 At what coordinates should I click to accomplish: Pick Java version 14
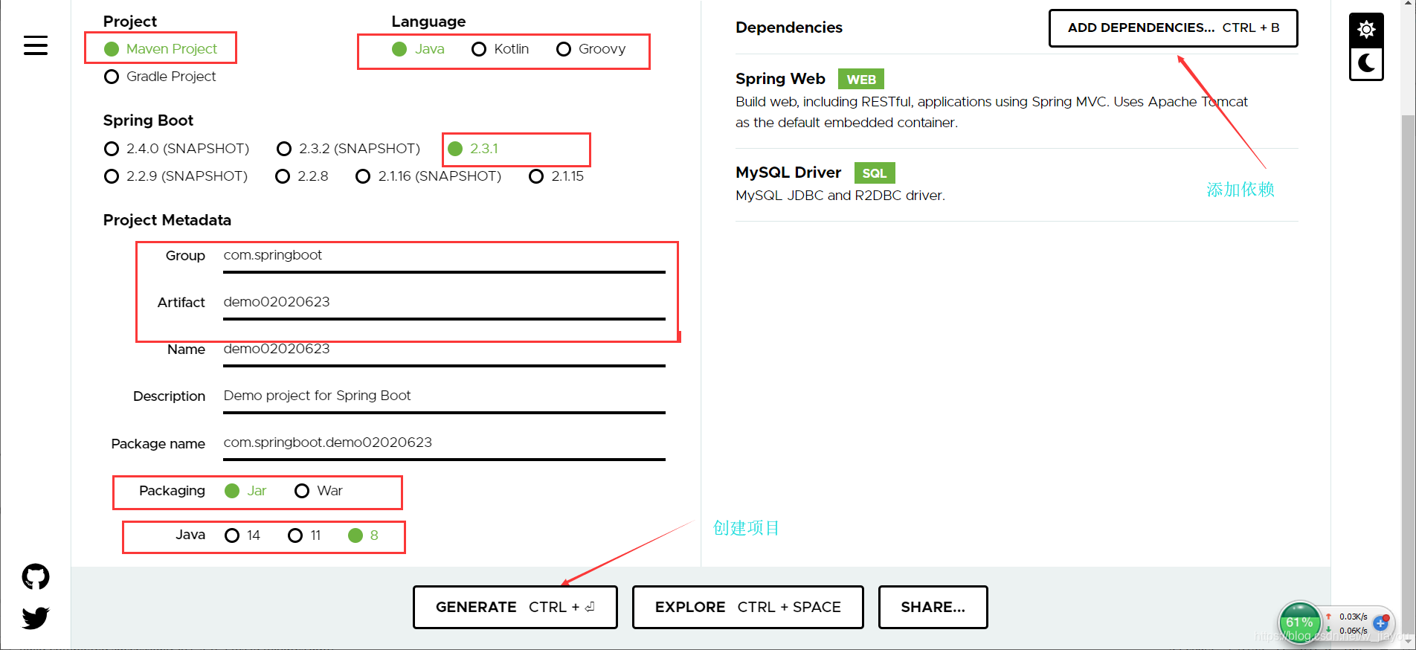pyautogui.click(x=242, y=535)
